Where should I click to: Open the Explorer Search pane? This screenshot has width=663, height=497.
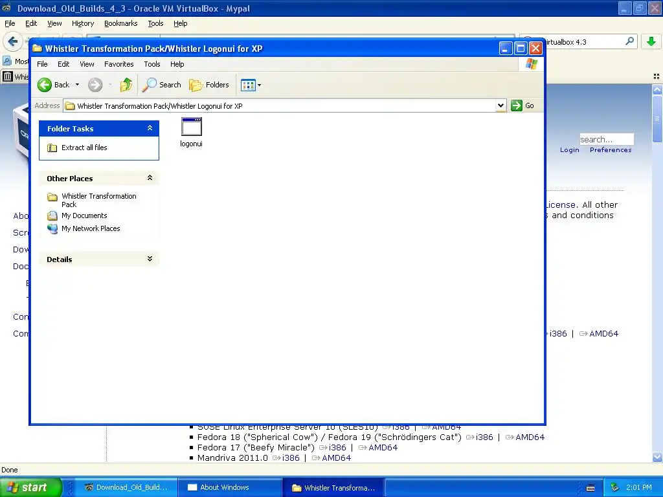[161, 85]
